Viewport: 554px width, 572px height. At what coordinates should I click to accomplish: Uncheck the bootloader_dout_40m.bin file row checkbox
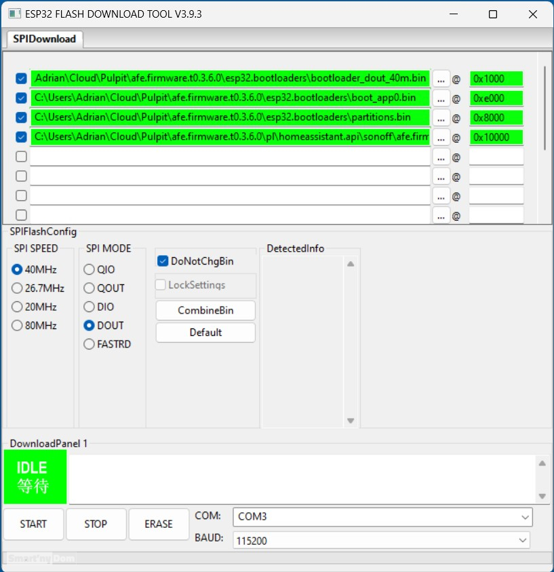tap(21, 79)
